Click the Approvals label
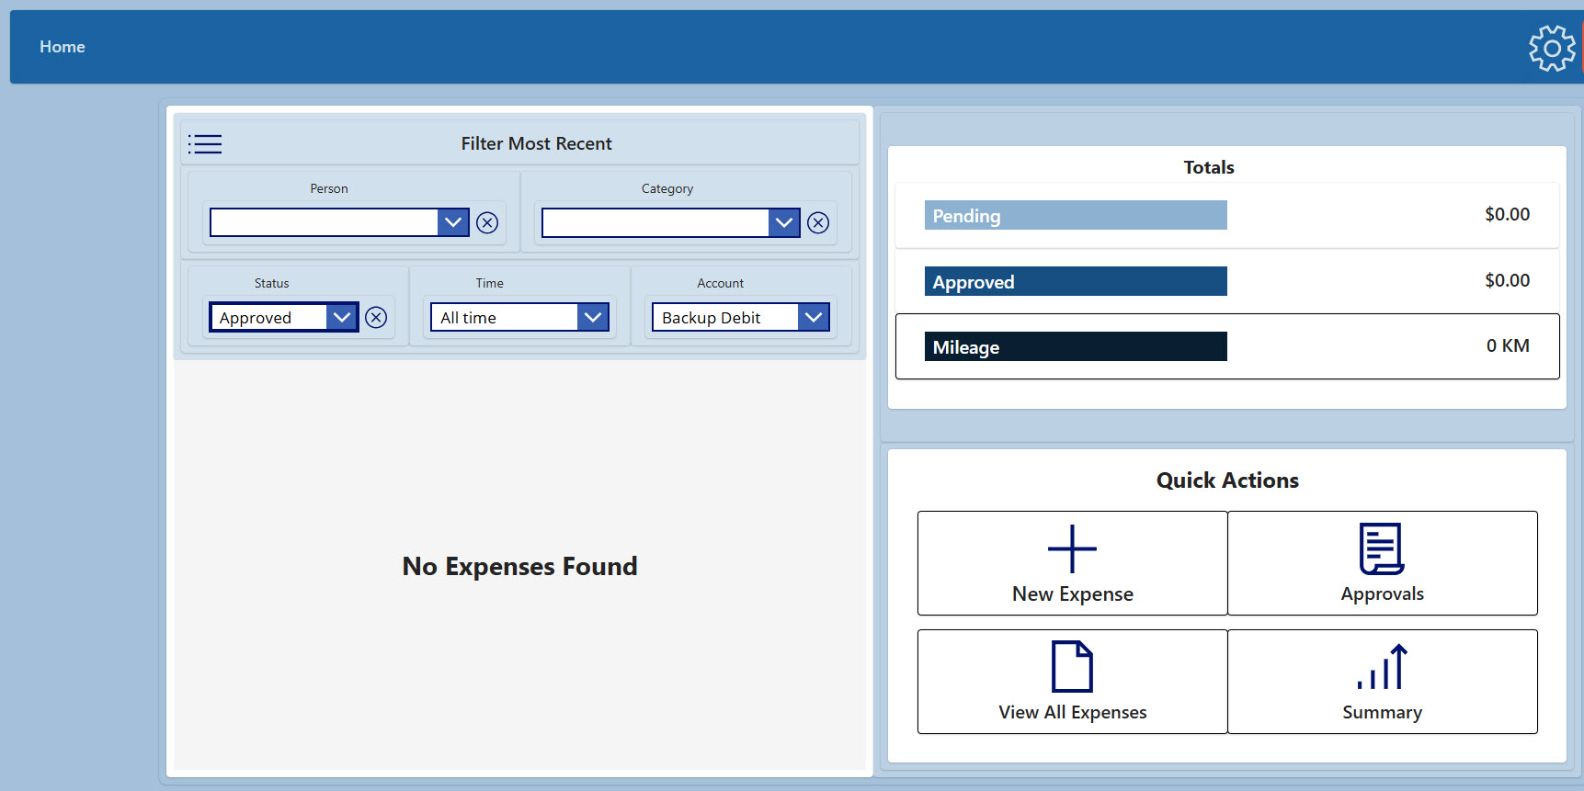This screenshot has height=791, width=1584. 1382,594
